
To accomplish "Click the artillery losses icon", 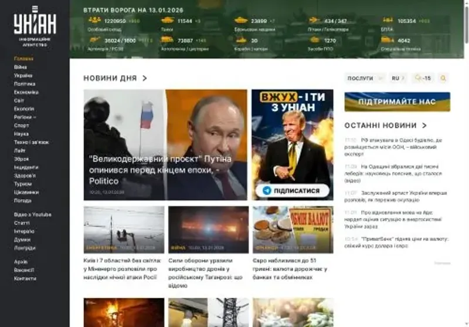I will point(94,40).
